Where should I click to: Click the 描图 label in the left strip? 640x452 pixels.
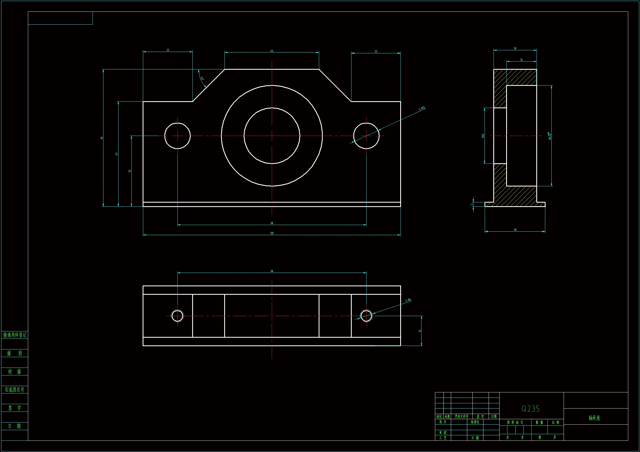tap(15, 353)
